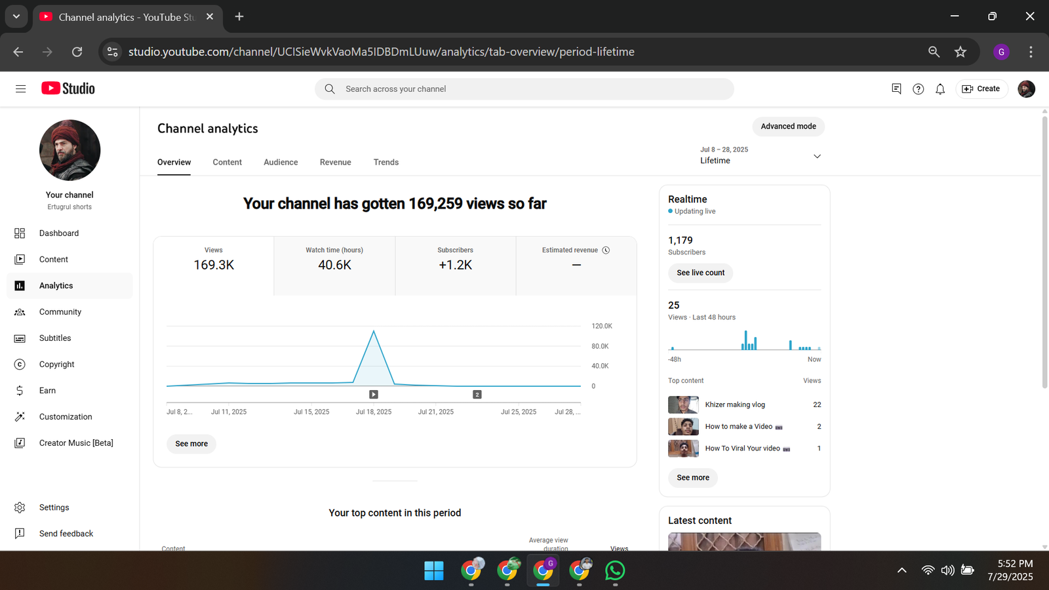Open Khizer making vlog thumbnail
Image resolution: width=1049 pixels, height=590 pixels.
tap(683, 404)
